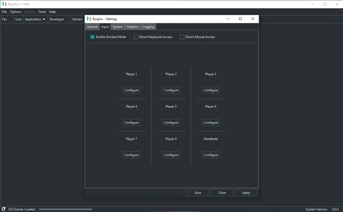The image size is (343, 212).
Task: Configure Player 5 input
Action: [x=171, y=122]
